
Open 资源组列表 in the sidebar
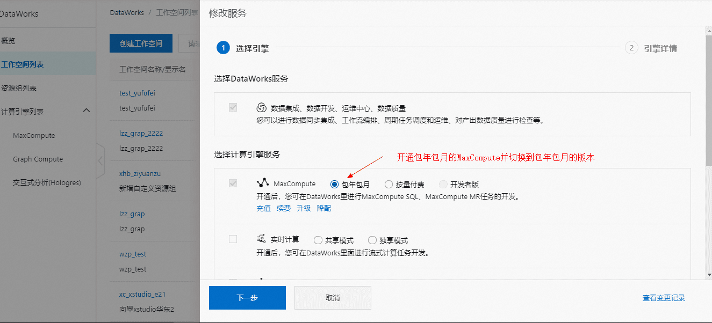(18, 88)
